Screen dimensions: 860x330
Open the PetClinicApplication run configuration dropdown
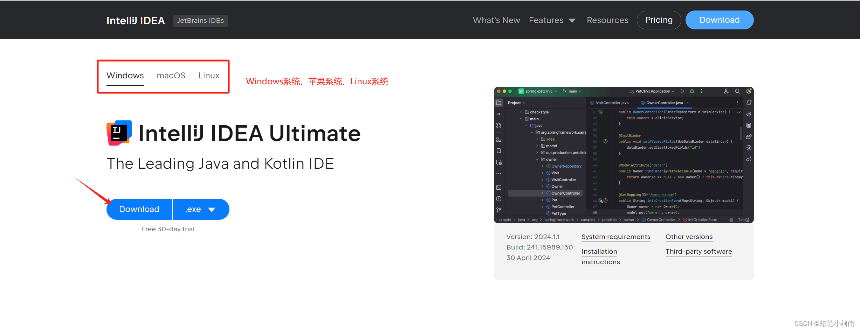pyautogui.click(x=652, y=91)
